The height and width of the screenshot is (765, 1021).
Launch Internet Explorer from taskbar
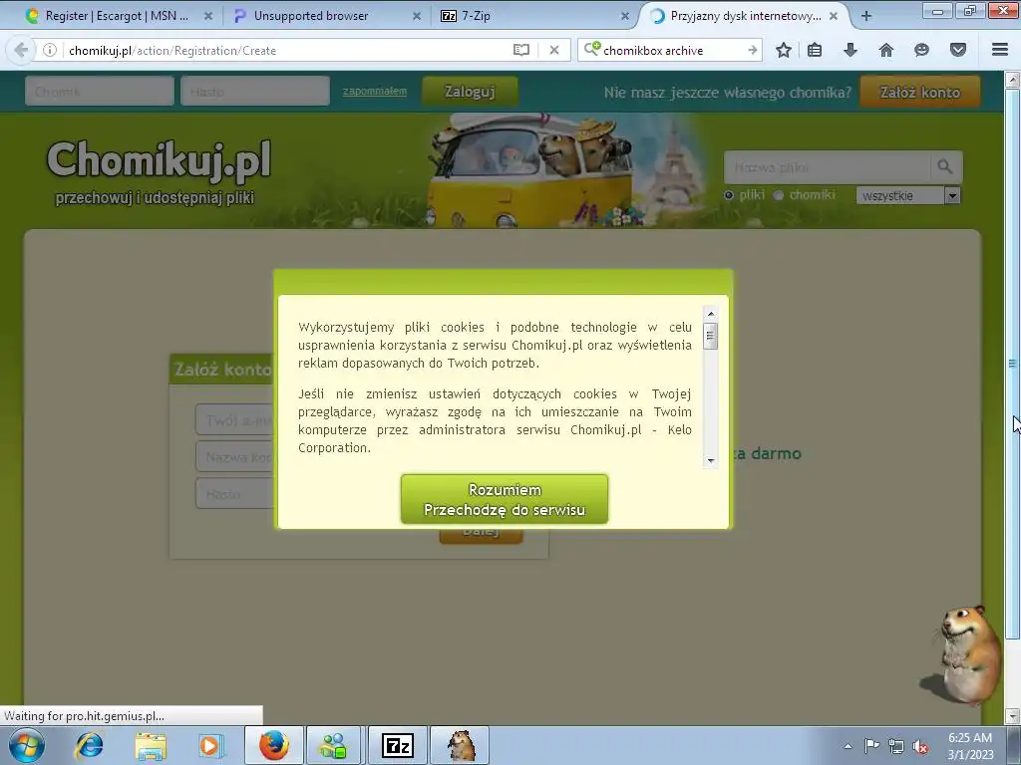click(89, 745)
